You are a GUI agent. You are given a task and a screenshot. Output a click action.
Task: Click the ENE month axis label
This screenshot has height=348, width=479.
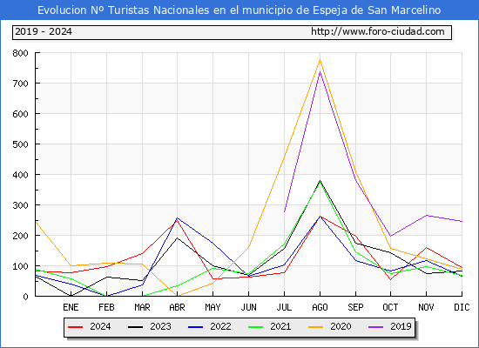[x=71, y=307]
